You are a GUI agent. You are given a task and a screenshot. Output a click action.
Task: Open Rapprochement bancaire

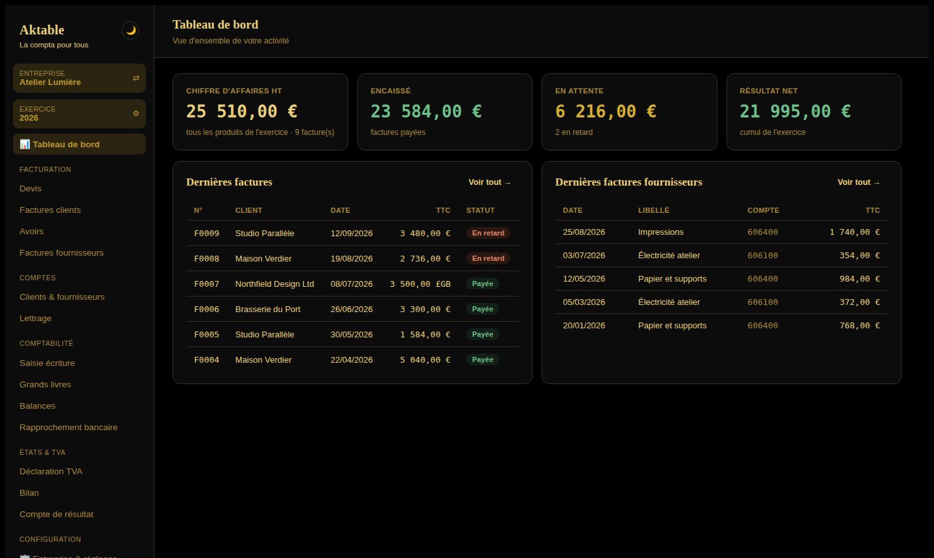79,428
